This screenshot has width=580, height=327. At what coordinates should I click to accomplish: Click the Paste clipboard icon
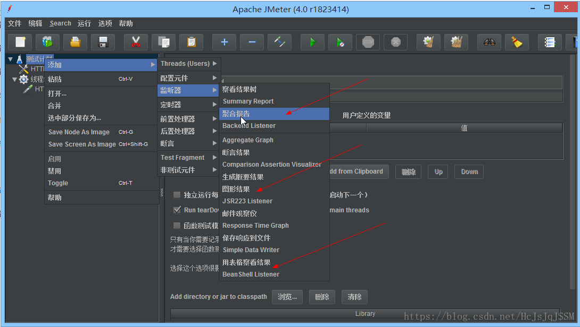[x=191, y=42]
